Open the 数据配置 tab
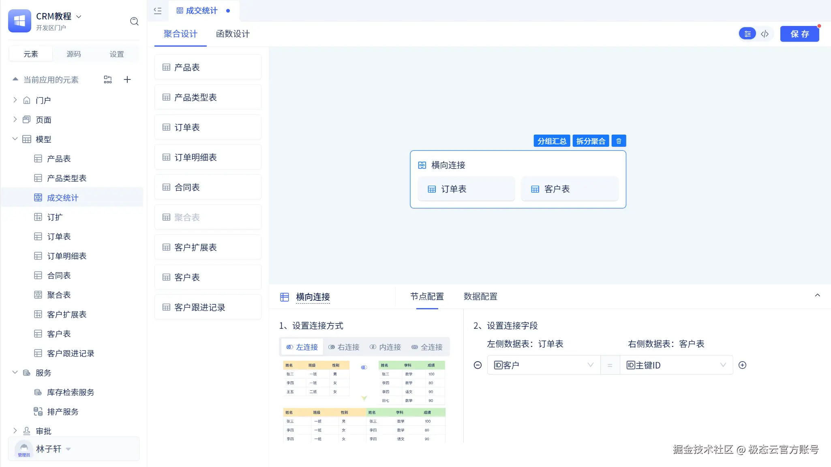Viewport: 831px width, 467px height. [x=480, y=297]
